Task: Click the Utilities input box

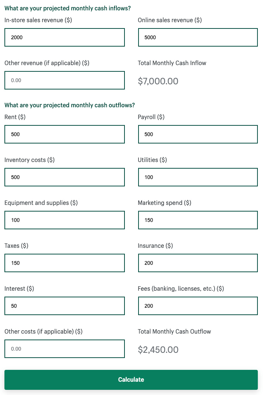Action: click(x=198, y=177)
